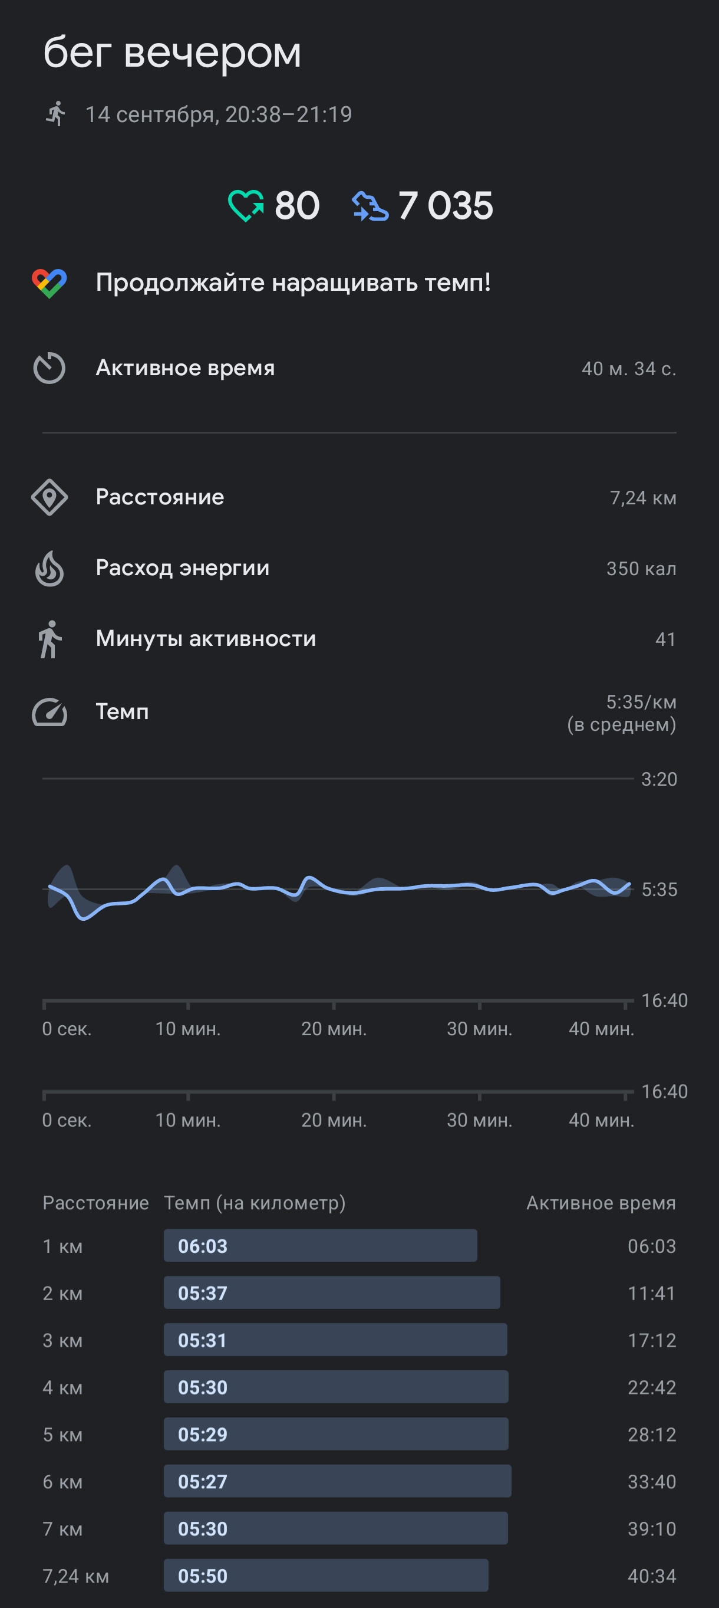Tap the blue steps shoe icon
This screenshot has height=1608, width=719.
click(371, 206)
